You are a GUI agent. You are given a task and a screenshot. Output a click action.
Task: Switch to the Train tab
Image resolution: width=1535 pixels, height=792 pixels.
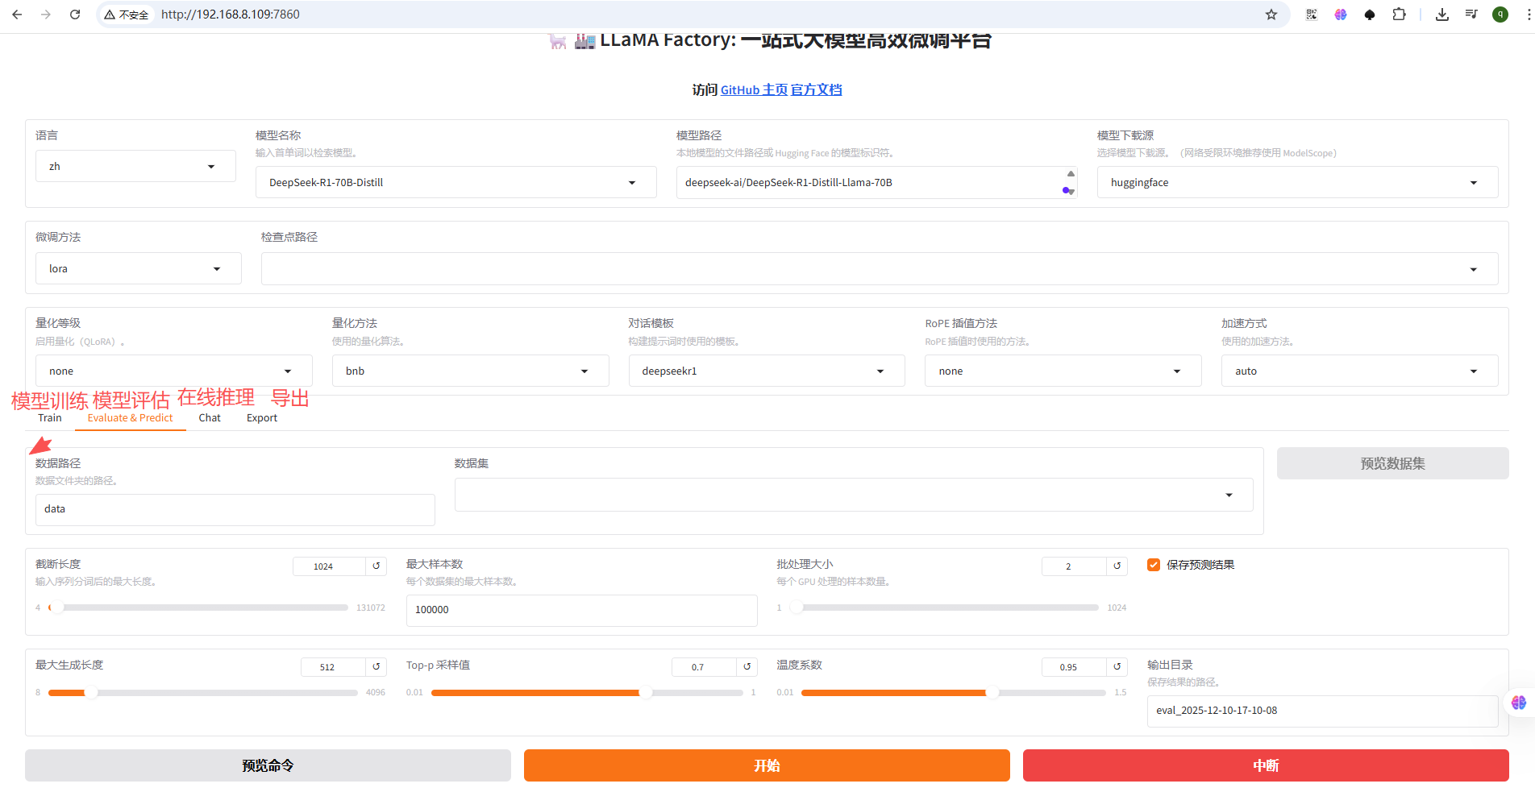point(50,417)
